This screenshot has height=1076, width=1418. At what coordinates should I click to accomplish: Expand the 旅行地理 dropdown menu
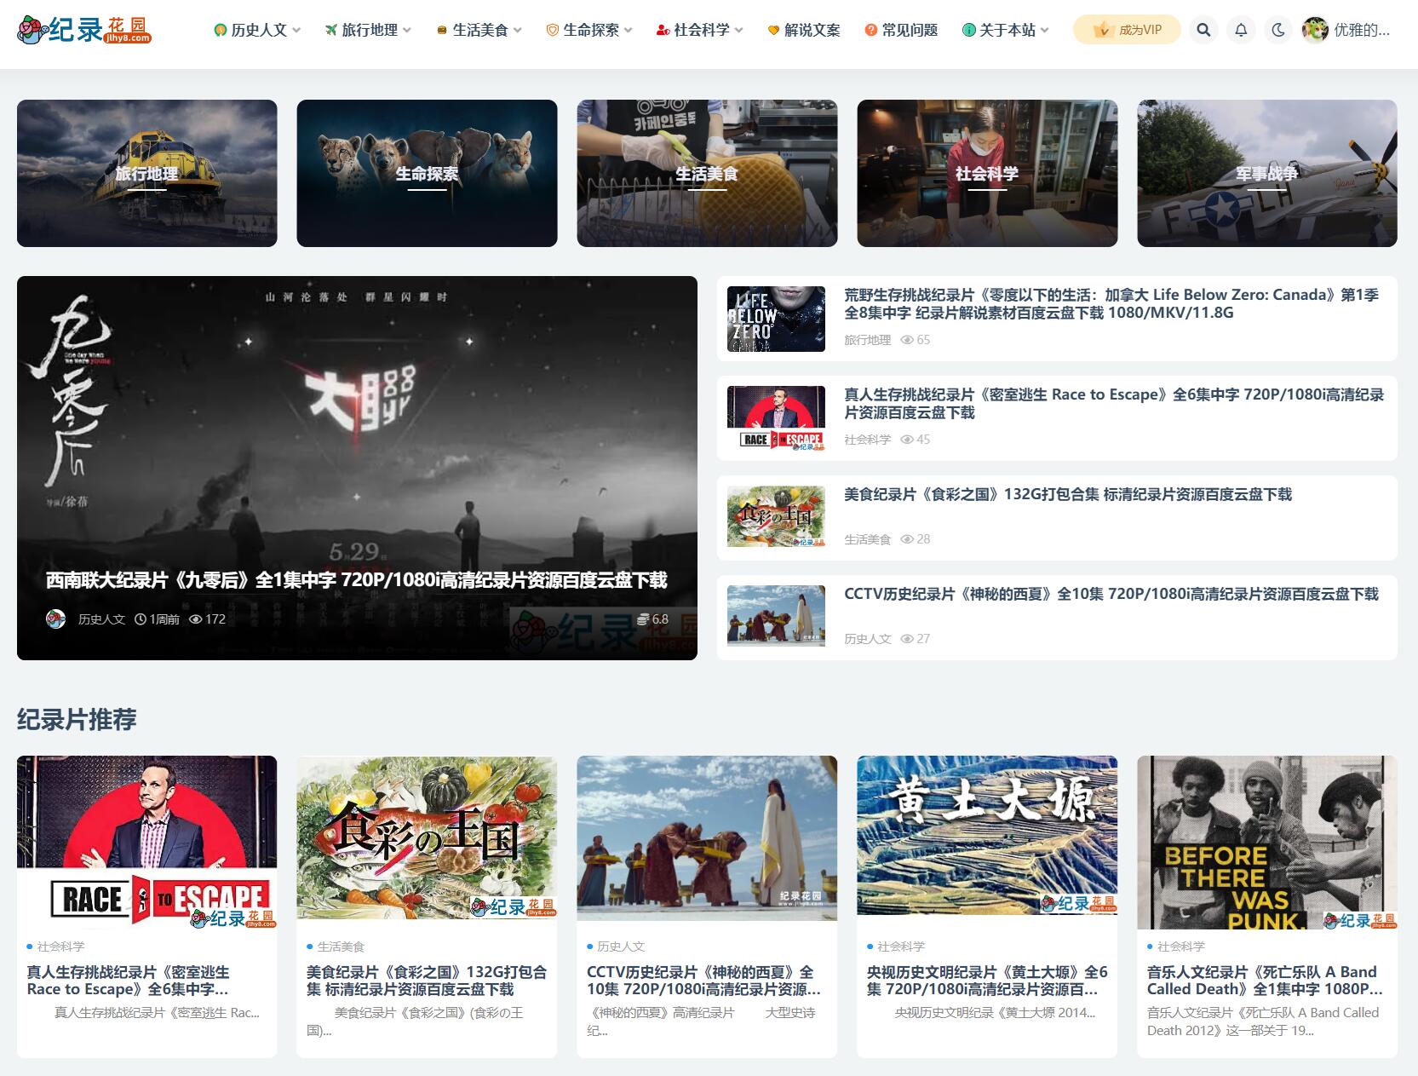coord(368,30)
